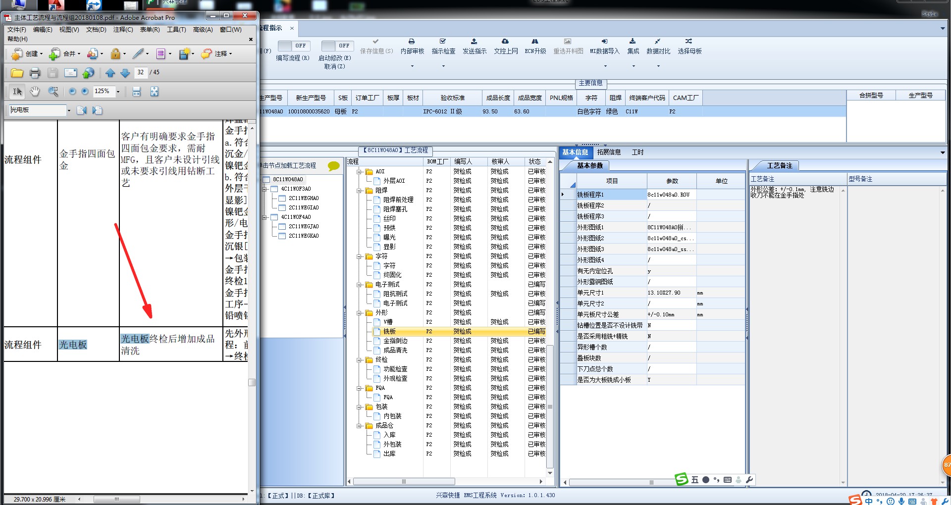
Task: Switch to the 工时 tab
Action: [x=637, y=152]
